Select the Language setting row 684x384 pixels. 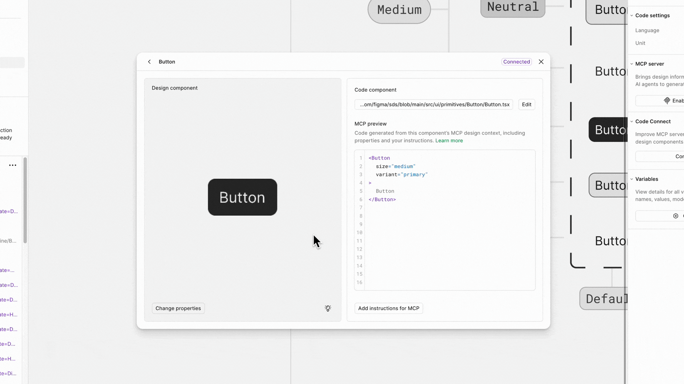pyautogui.click(x=647, y=31)
